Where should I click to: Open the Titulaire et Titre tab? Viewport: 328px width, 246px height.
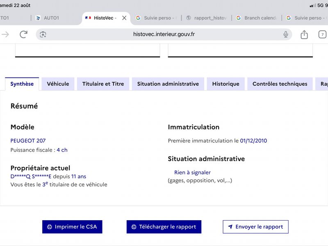(103, 84)
